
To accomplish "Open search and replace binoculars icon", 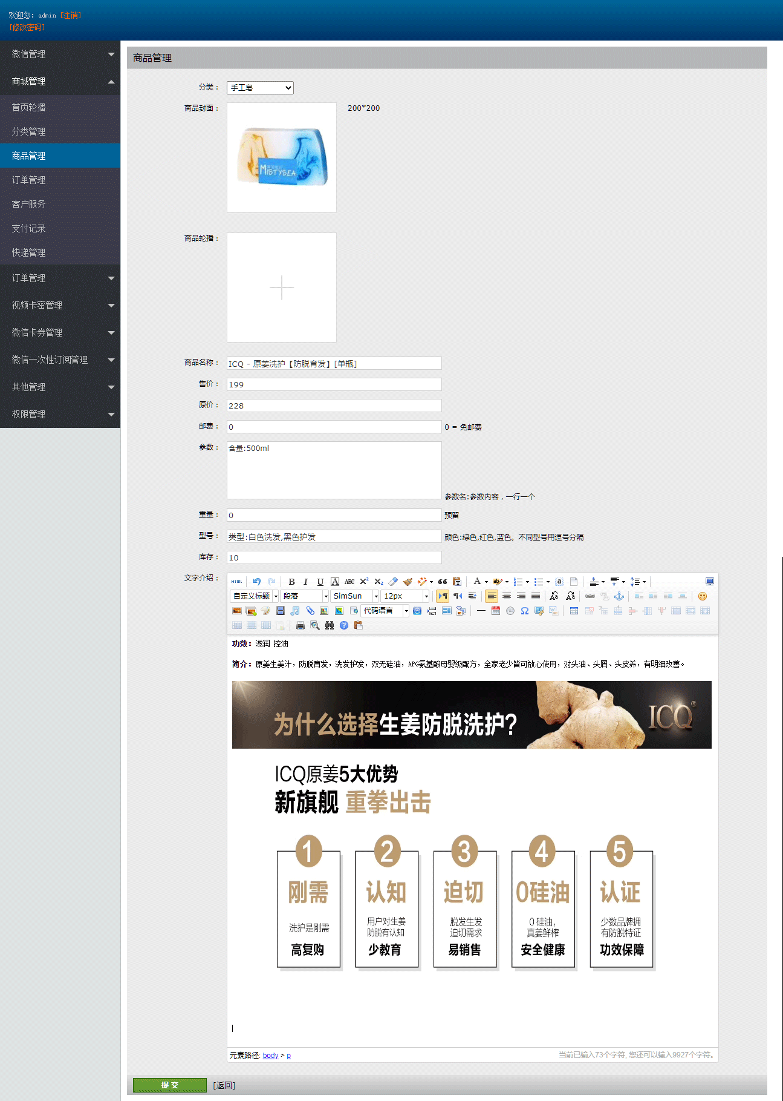I will point(330,625).
